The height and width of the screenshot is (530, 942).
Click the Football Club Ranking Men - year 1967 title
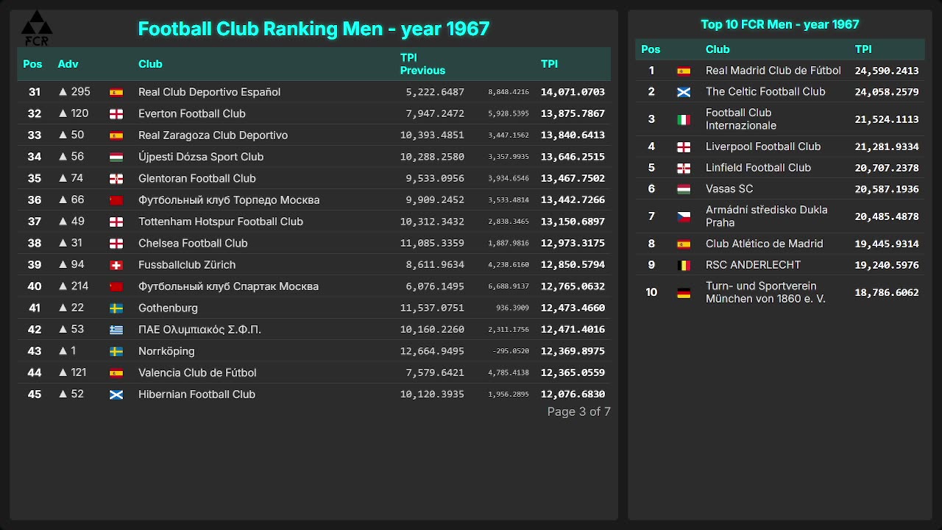pyautogui.click(x=314, y=29)
